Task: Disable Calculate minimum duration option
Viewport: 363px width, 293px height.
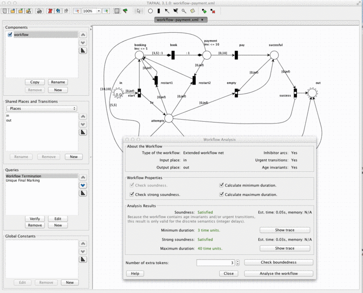Action: pos(221,185)
